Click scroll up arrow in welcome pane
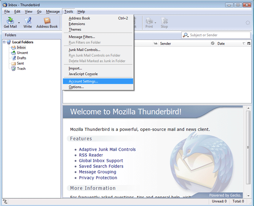This screenshot has height=206, width=254. point(248,108)
